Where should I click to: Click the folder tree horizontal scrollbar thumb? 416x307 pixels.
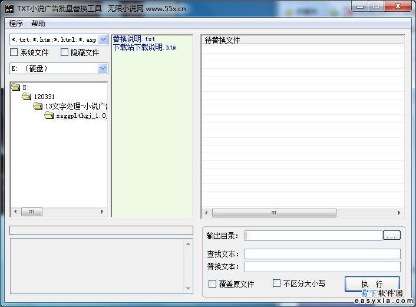(x=32, y=212)
